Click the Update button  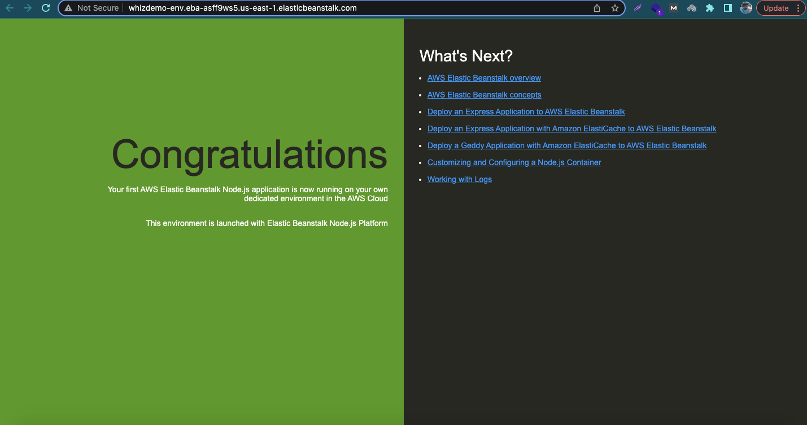point(781,8)
